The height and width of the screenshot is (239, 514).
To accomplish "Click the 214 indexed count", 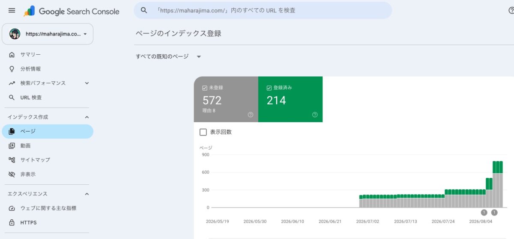I will point(276,100).
